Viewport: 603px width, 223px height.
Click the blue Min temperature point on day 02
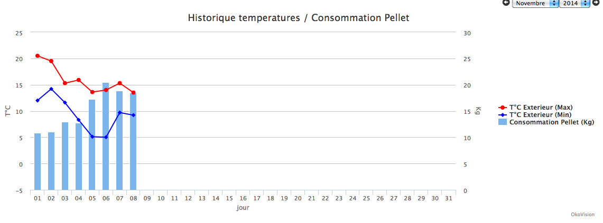click(x=51, y=89)
